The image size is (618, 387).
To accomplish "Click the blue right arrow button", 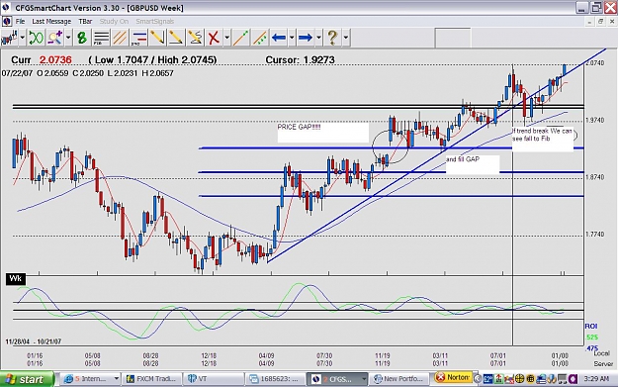I will [306, 38].
